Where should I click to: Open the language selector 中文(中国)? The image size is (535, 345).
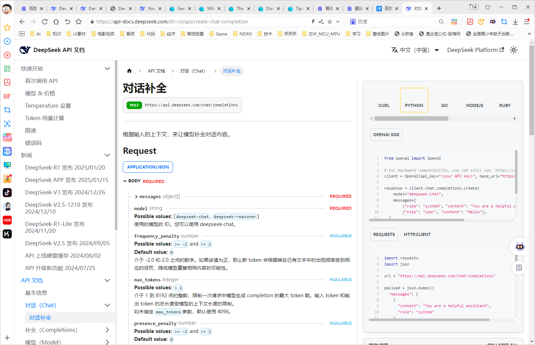[415, 50]
